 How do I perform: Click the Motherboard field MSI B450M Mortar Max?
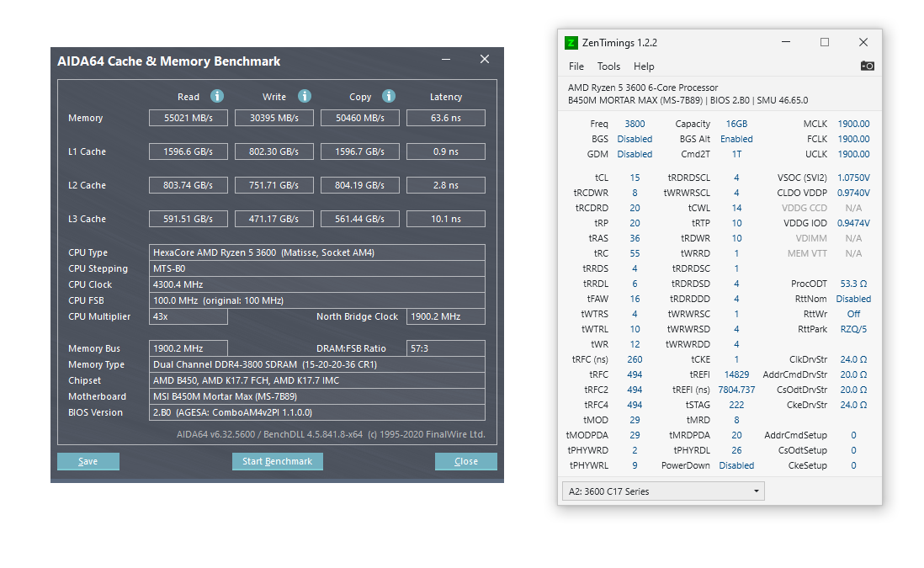pos(317,396)
